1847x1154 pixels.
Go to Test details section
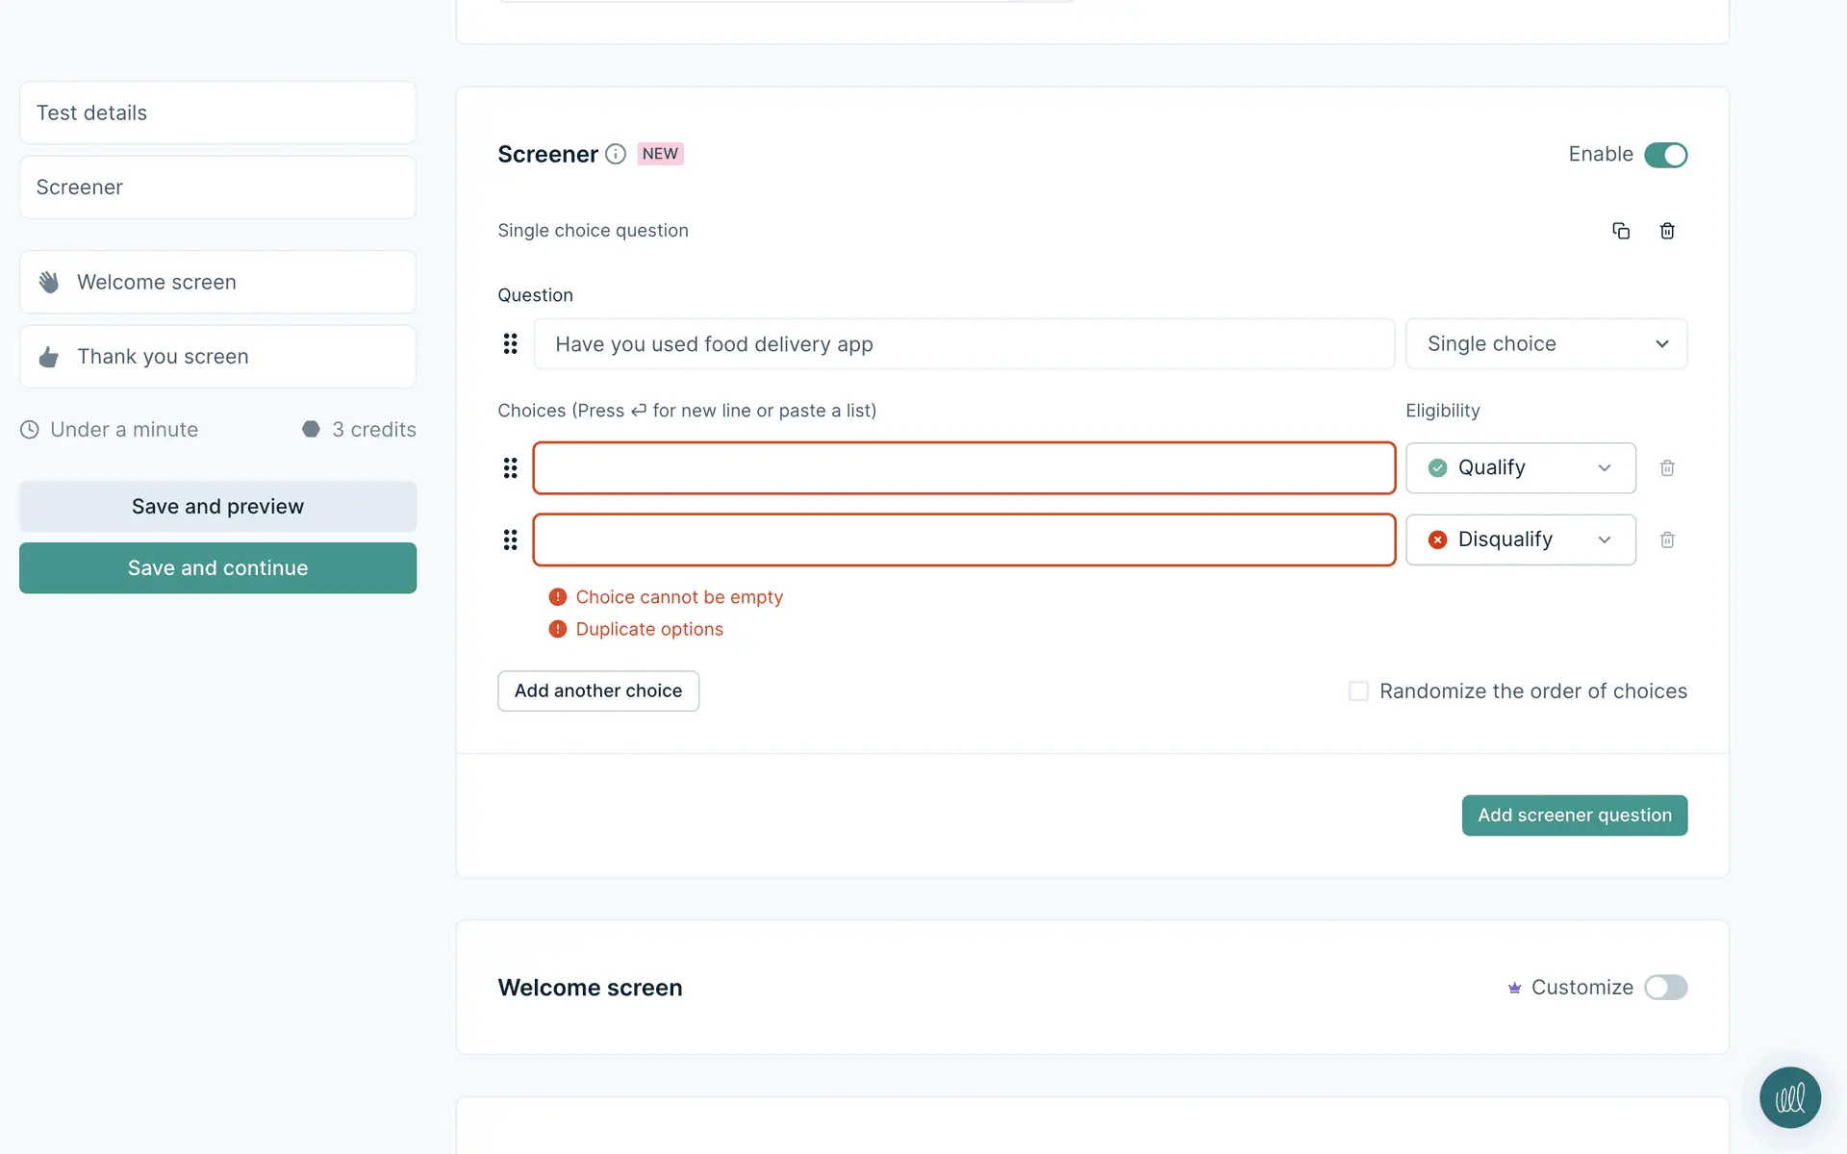point(217,113)
